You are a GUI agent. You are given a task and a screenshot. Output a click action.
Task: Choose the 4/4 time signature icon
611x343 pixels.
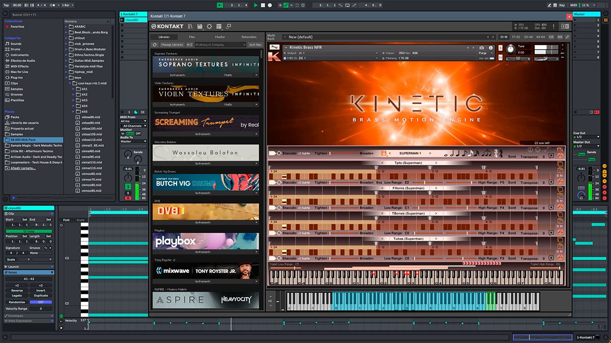(501, 153)
